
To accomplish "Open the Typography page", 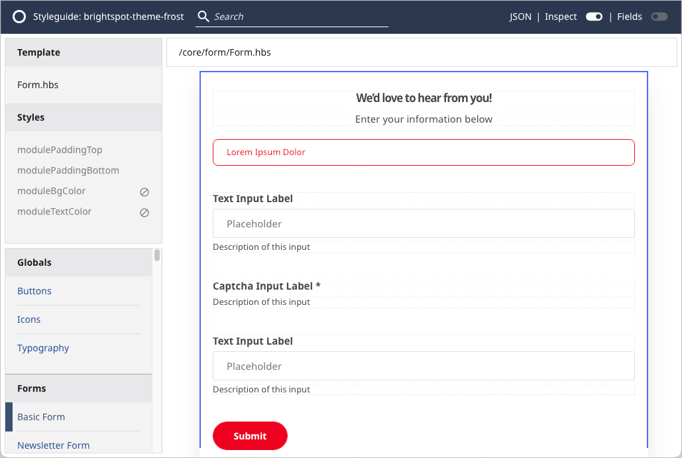I will [43, 348].
